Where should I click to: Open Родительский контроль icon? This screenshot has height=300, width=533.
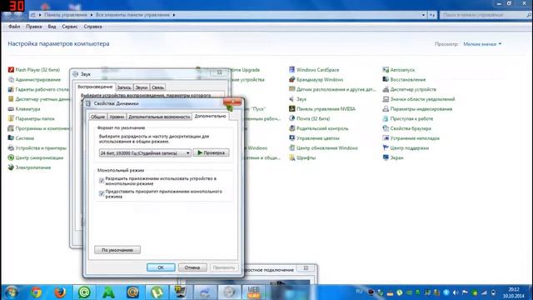[x=291, y=128]
